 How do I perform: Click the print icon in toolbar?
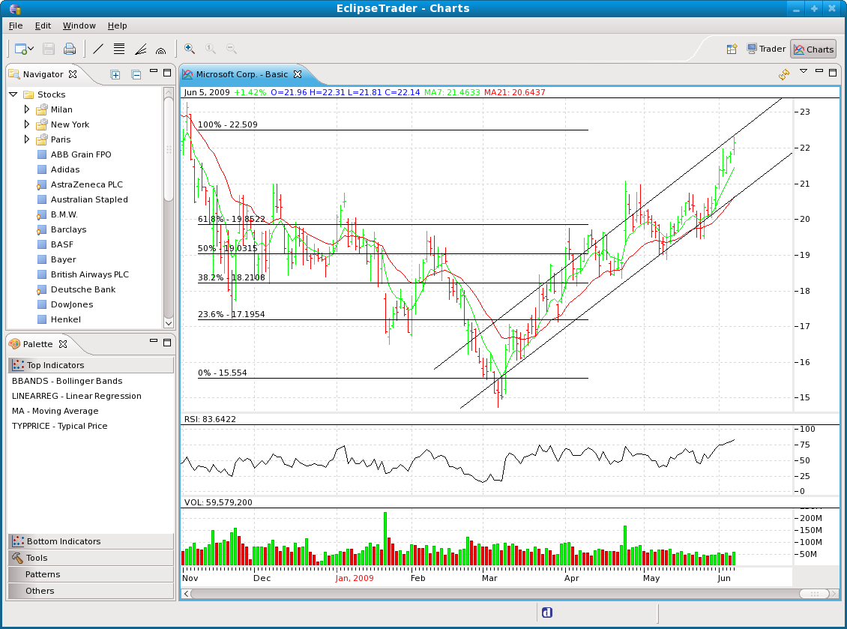tap(70, 49)
